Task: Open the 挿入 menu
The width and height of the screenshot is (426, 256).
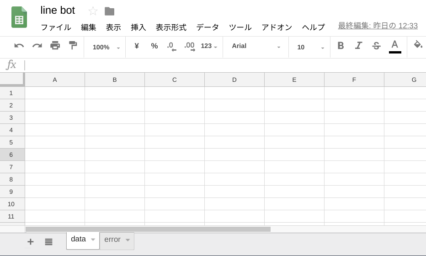Action: coord(138,27)
